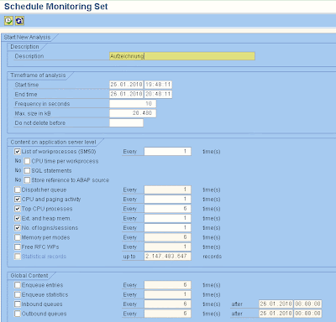
Task: Check the Memory per modes checkbox
Action: coord(18,237)
